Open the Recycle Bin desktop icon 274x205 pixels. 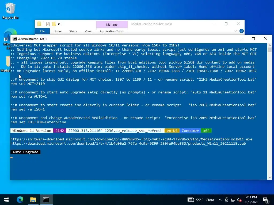(x=10, y=11)
